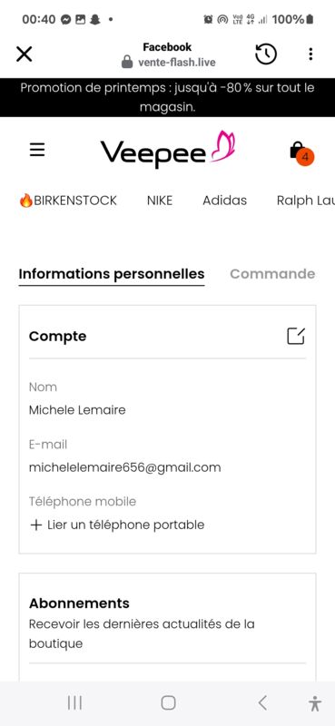Tap the Veepee butterfly logo
This screenshot has width=335, height=726.
click(168, 150)
